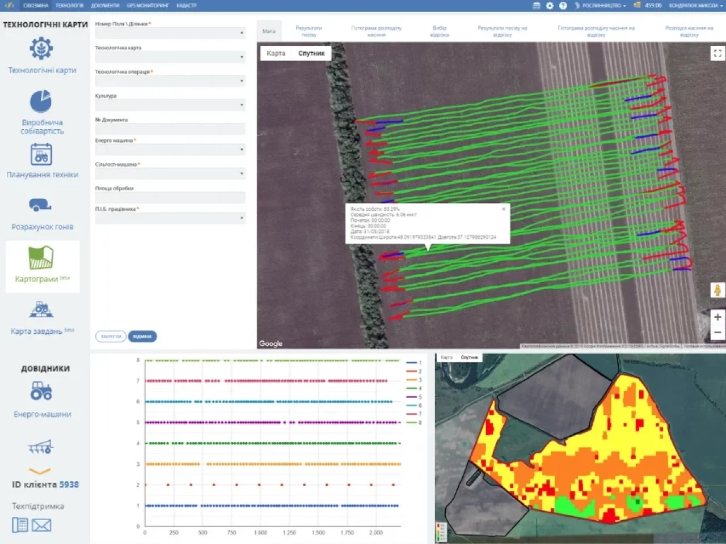
Task: Open Виробнича собівартість pie chart icon
Action: (41, 101)
